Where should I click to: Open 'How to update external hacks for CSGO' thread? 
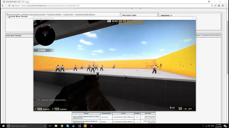pyautogui.click(x=86, y=117)
